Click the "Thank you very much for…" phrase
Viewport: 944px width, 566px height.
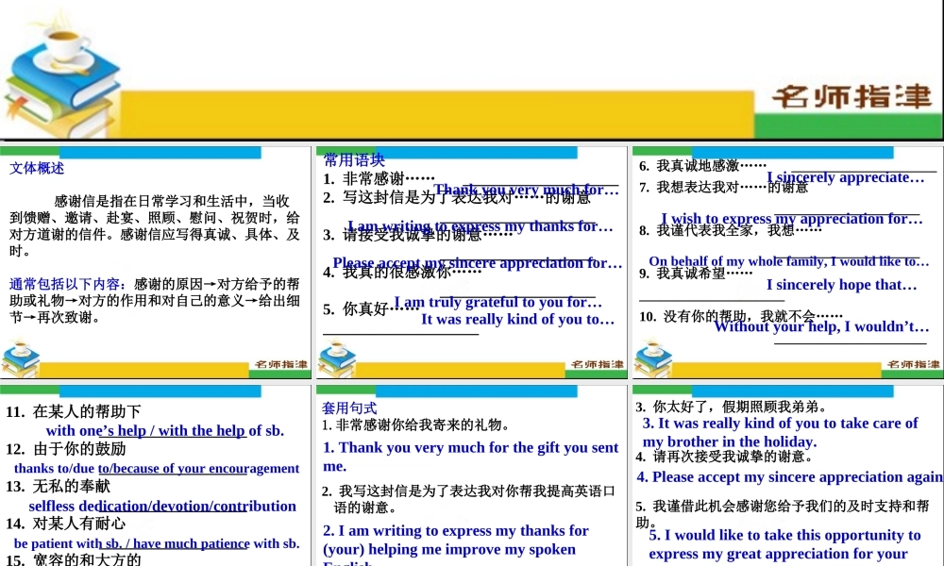tap(526, 189)
